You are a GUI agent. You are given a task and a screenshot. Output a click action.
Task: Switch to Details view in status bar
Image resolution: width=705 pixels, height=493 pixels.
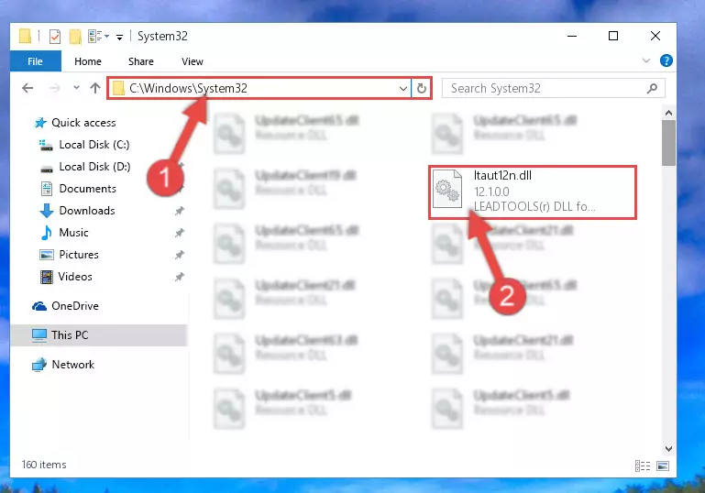tap(643, 466)
